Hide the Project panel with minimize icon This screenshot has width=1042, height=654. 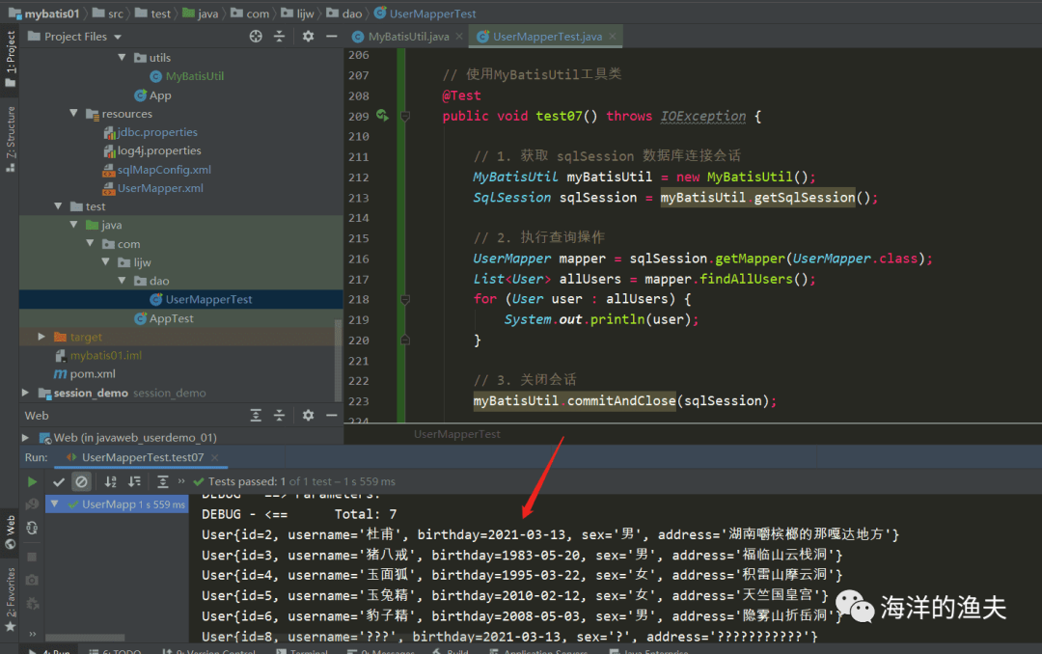(330, 37)
